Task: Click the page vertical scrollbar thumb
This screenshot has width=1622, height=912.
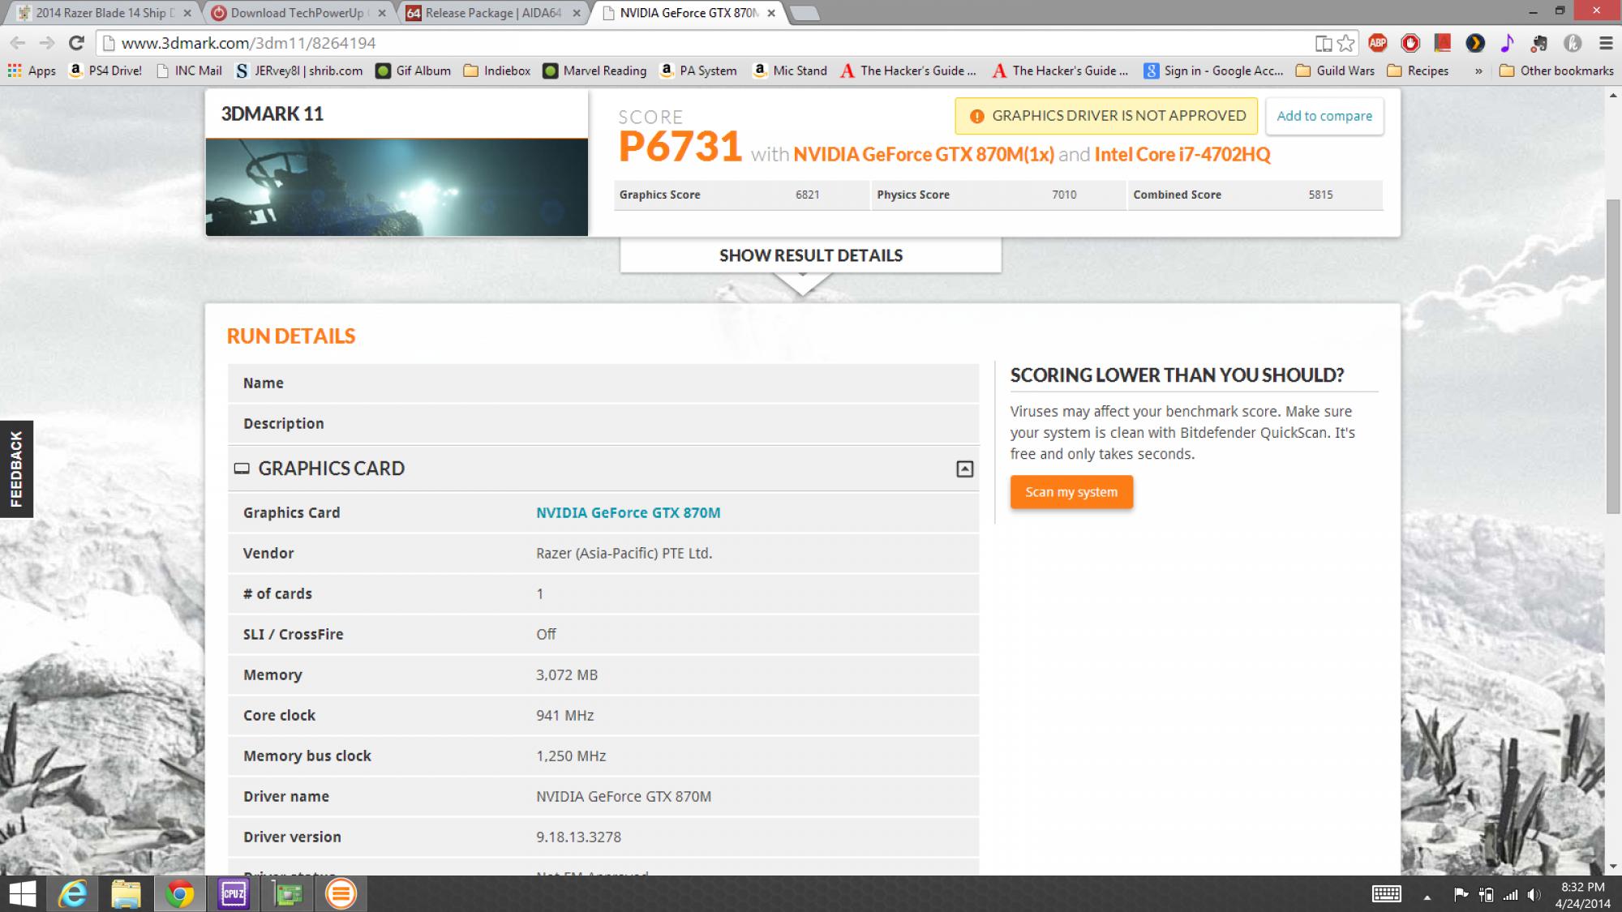Action: [1613, 355]
